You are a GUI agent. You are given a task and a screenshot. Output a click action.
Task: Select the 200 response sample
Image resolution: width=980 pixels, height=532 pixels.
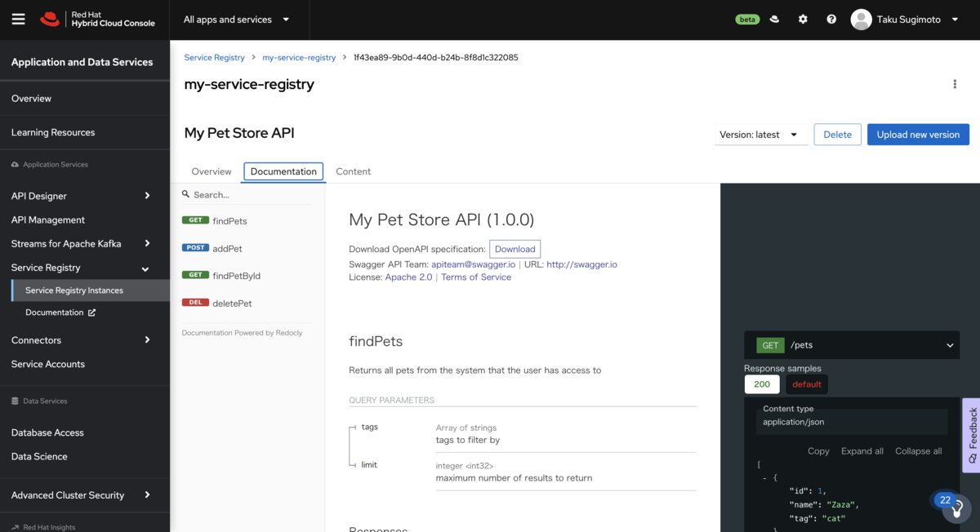coord(761,383)
